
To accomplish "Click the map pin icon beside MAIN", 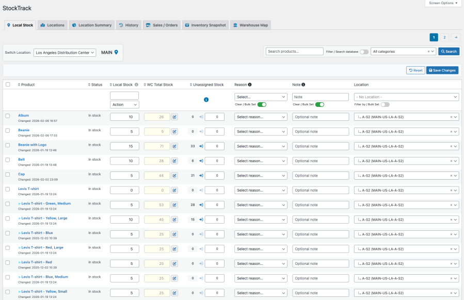I will (116, 52).
